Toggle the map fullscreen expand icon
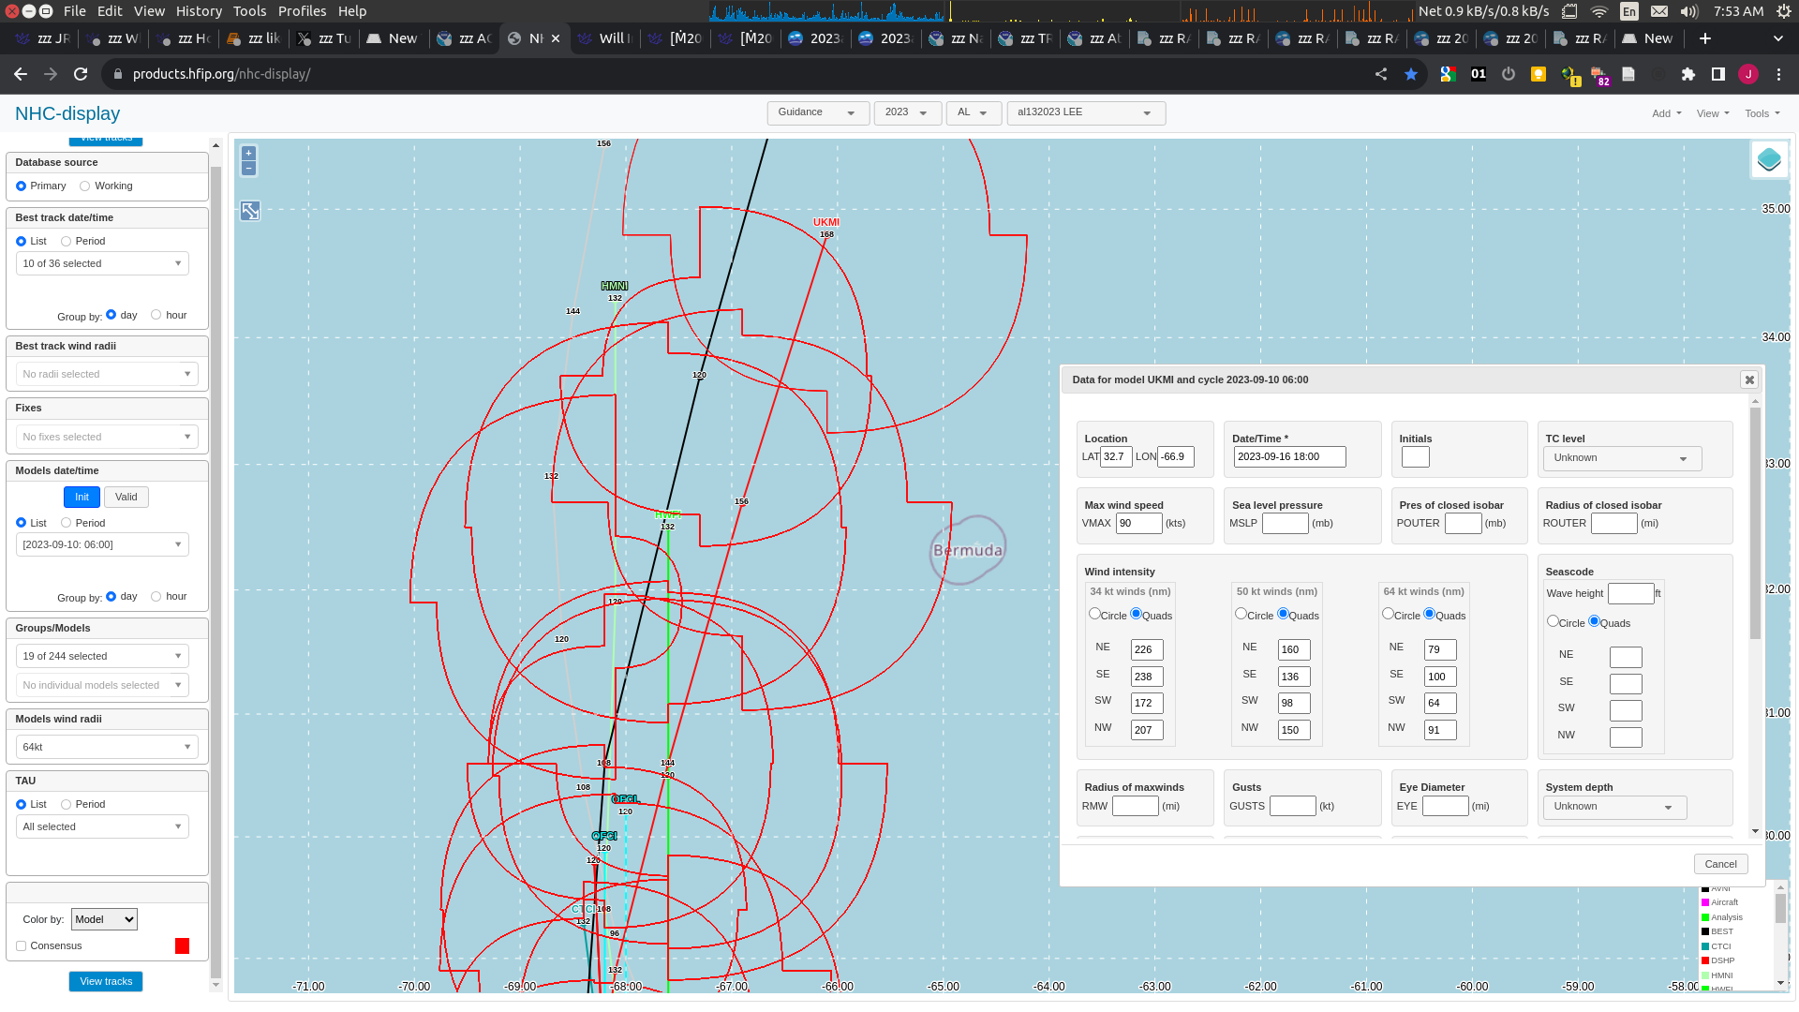The height and width of the screenshot is (1012, 1799). point(250,211)
